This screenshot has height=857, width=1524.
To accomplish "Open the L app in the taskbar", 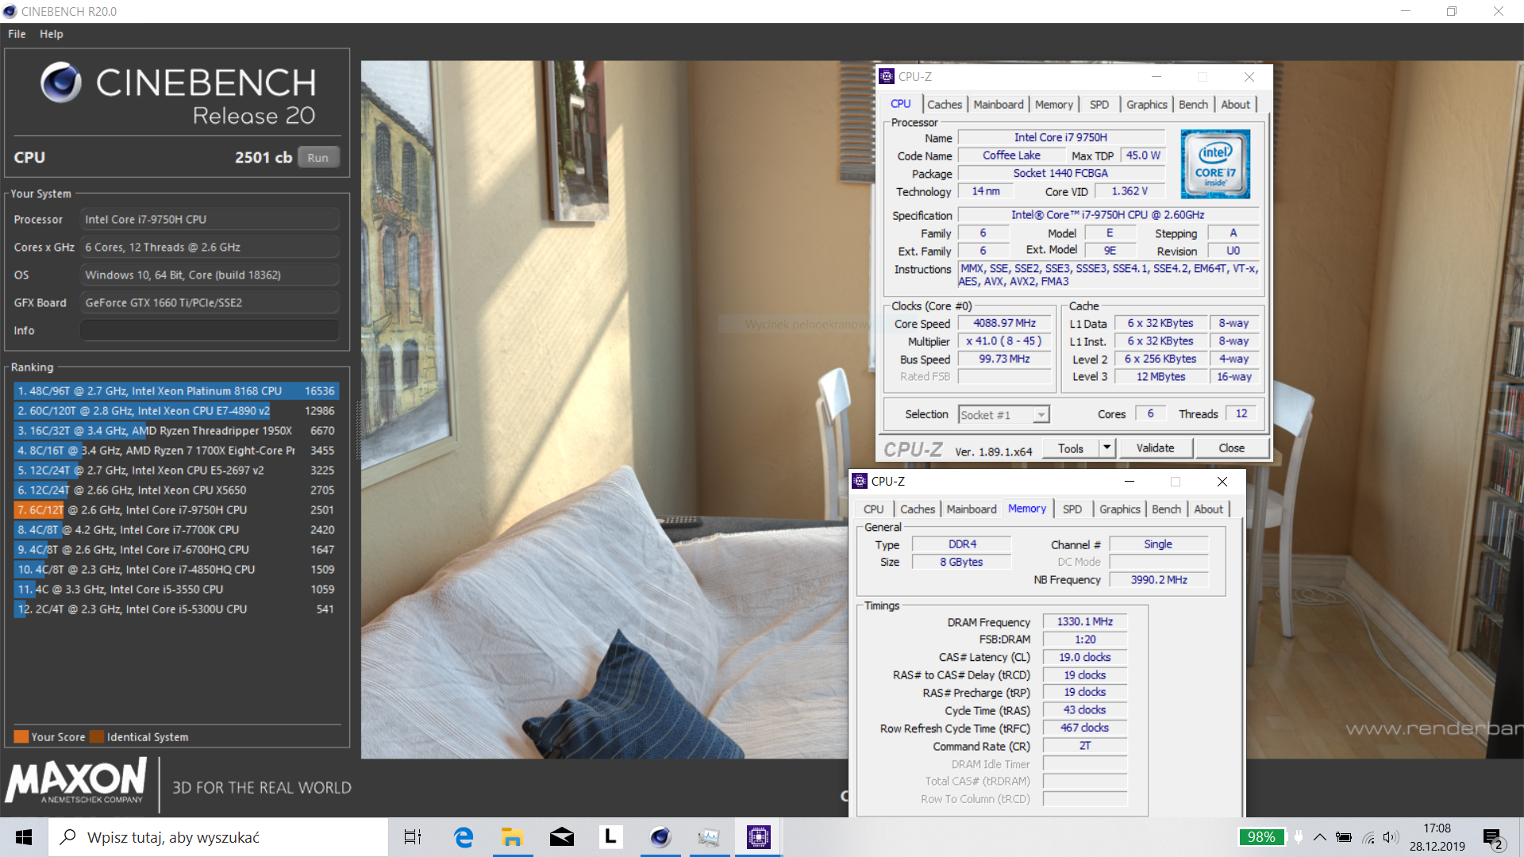I will 610,836.
